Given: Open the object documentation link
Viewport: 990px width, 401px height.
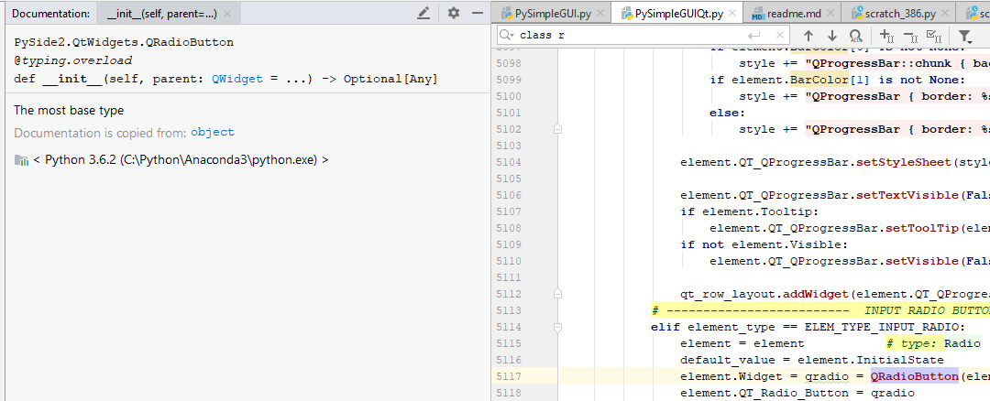Looking at the screenshot, I should (212, 133).
